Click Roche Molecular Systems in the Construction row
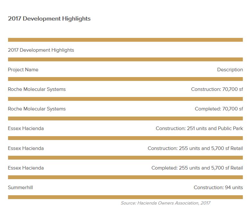The image size is (248, 210). pos(37,89)
